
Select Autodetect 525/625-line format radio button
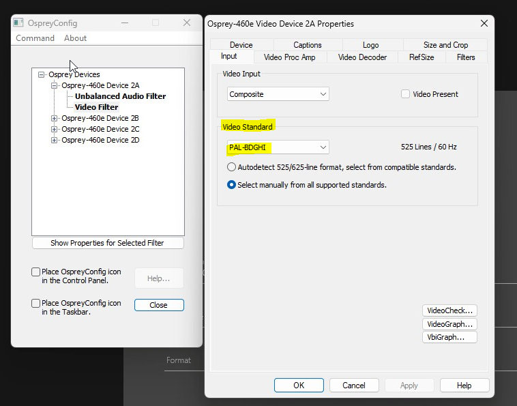coord(232,166)
